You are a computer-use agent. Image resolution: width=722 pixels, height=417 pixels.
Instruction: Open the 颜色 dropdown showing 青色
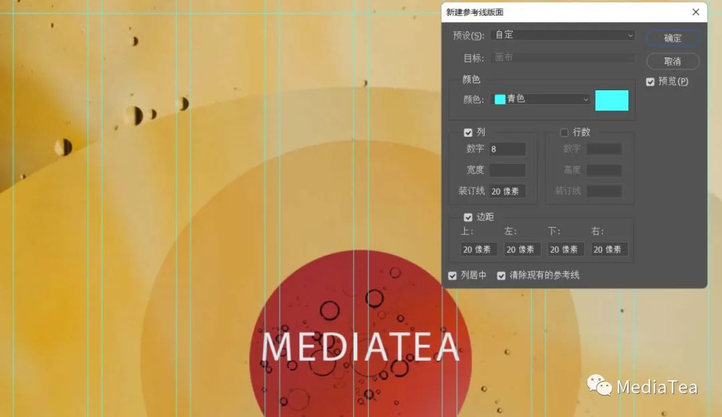[x=541, y=99]
